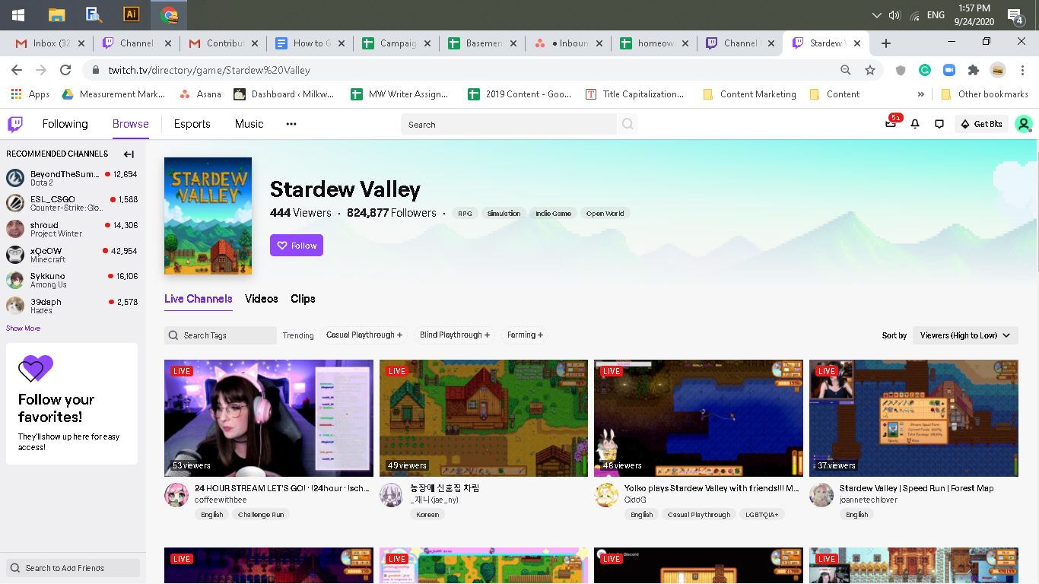This screenshot has height=584, width=1039.
Task: Open 39daph recommended channel
Action: tap(72, 306)
